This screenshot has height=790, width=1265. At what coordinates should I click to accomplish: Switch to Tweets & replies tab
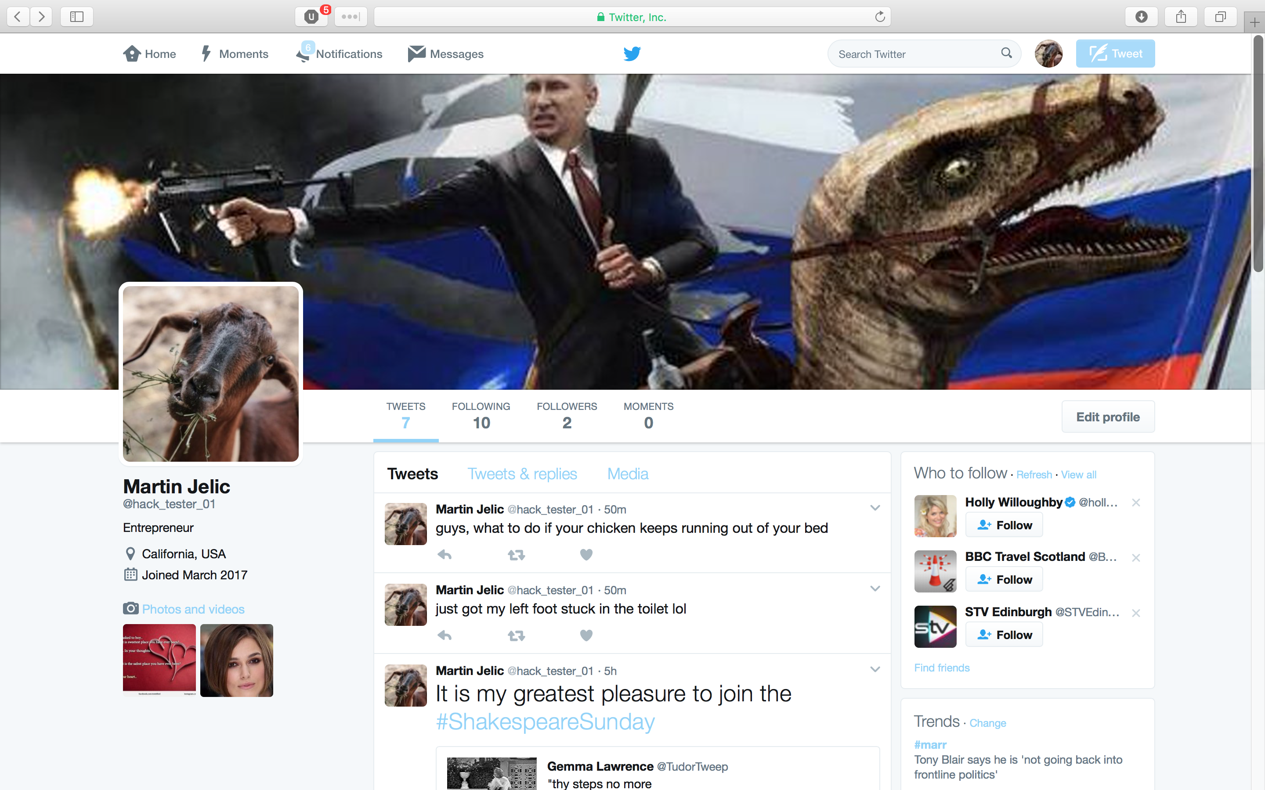[x=522, y=474]
